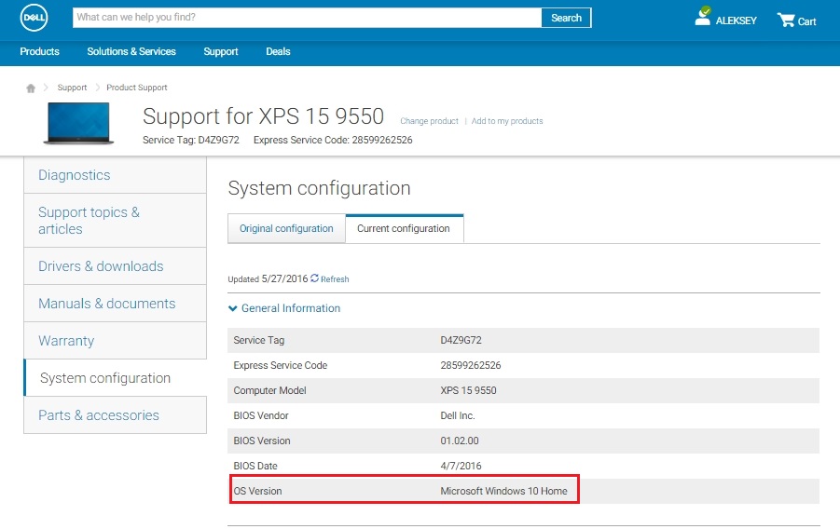Click the Change product link

(429, 121)
